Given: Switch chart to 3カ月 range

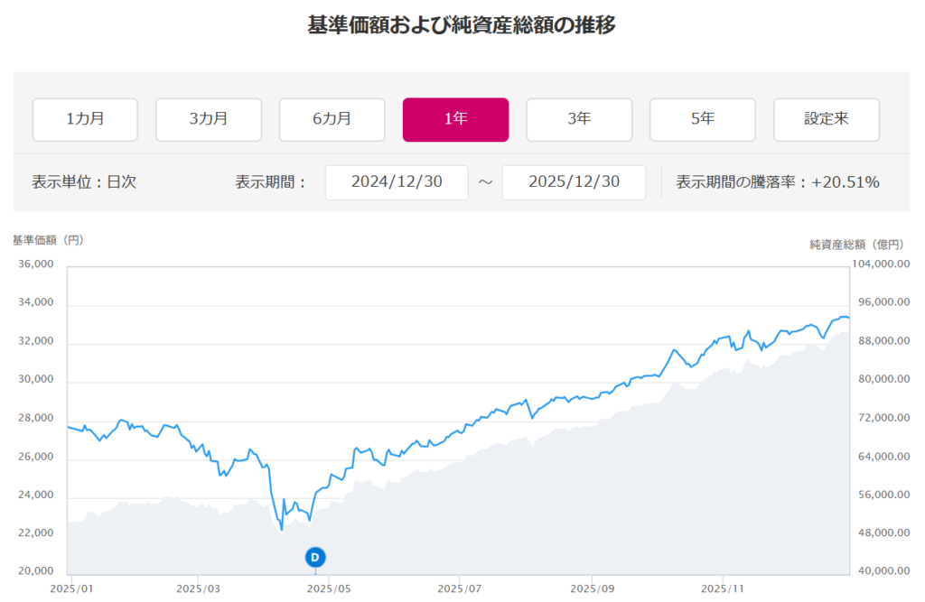Looking at the screenshot, I should click(x=209, y=119).
